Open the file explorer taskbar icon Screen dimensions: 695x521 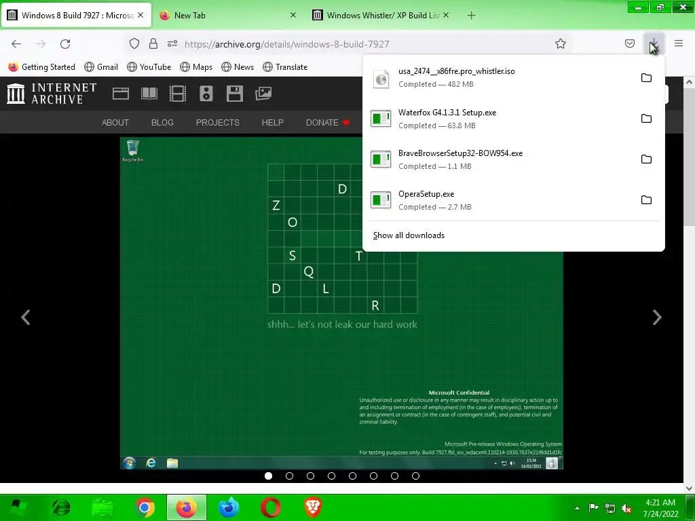click(102, 507)
